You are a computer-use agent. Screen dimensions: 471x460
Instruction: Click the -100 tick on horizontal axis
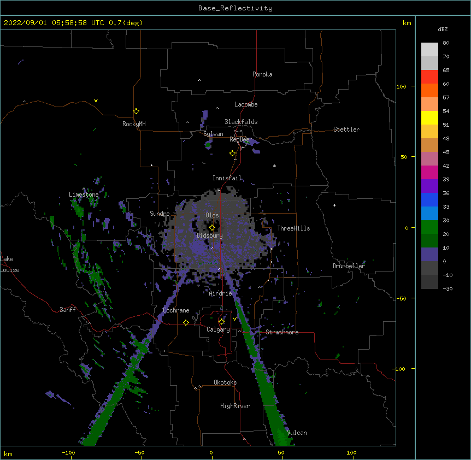tap(68, 452)
